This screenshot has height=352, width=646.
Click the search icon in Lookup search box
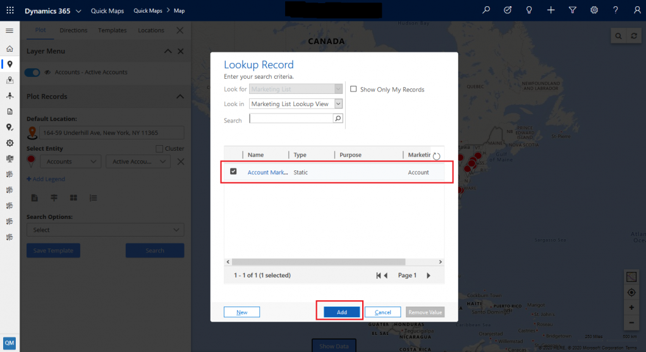coord(338,119)
